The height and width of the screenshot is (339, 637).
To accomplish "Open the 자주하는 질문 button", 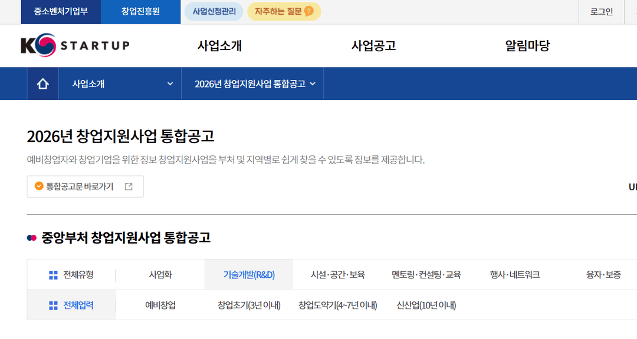I will click(x=284, y=11).
